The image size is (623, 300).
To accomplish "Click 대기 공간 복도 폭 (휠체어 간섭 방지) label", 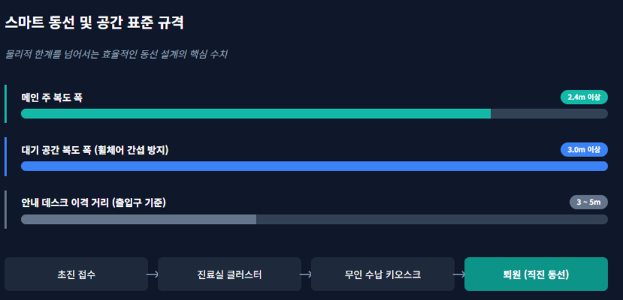I will pyautogui.click(x=95, y=151).
